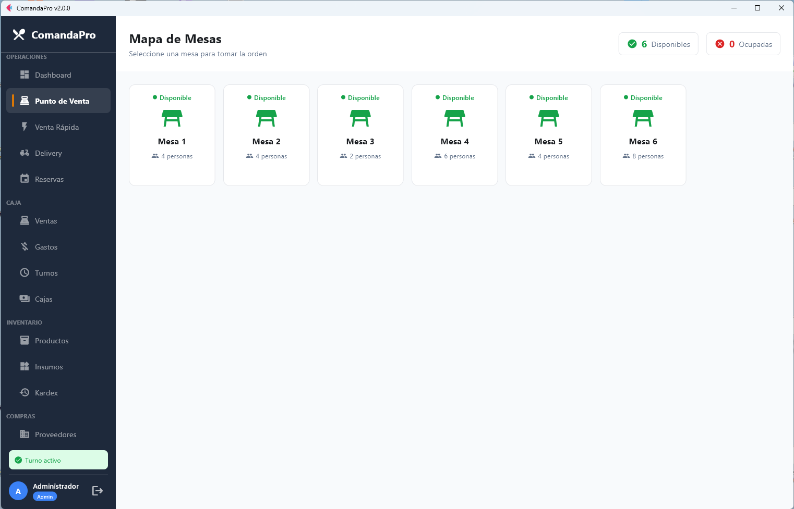794x509 pixels.
Task: Click the Dashboard grid icon
Action: tap(25, 75)
